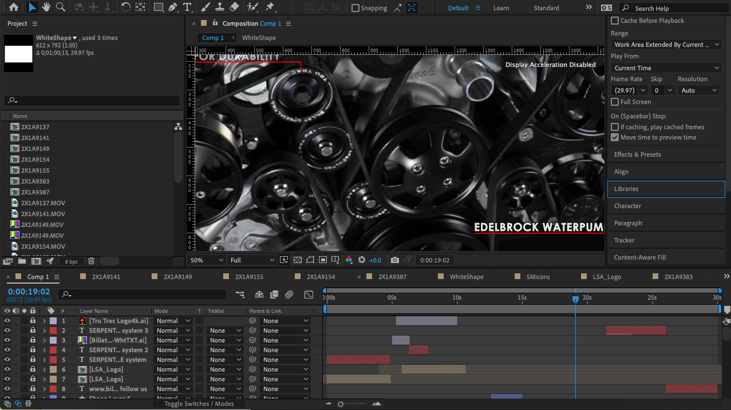Image resolution: width=731 pixels, height=410 pixels.
Task: Select the Pen tool
Action: (x=172, y=7)
